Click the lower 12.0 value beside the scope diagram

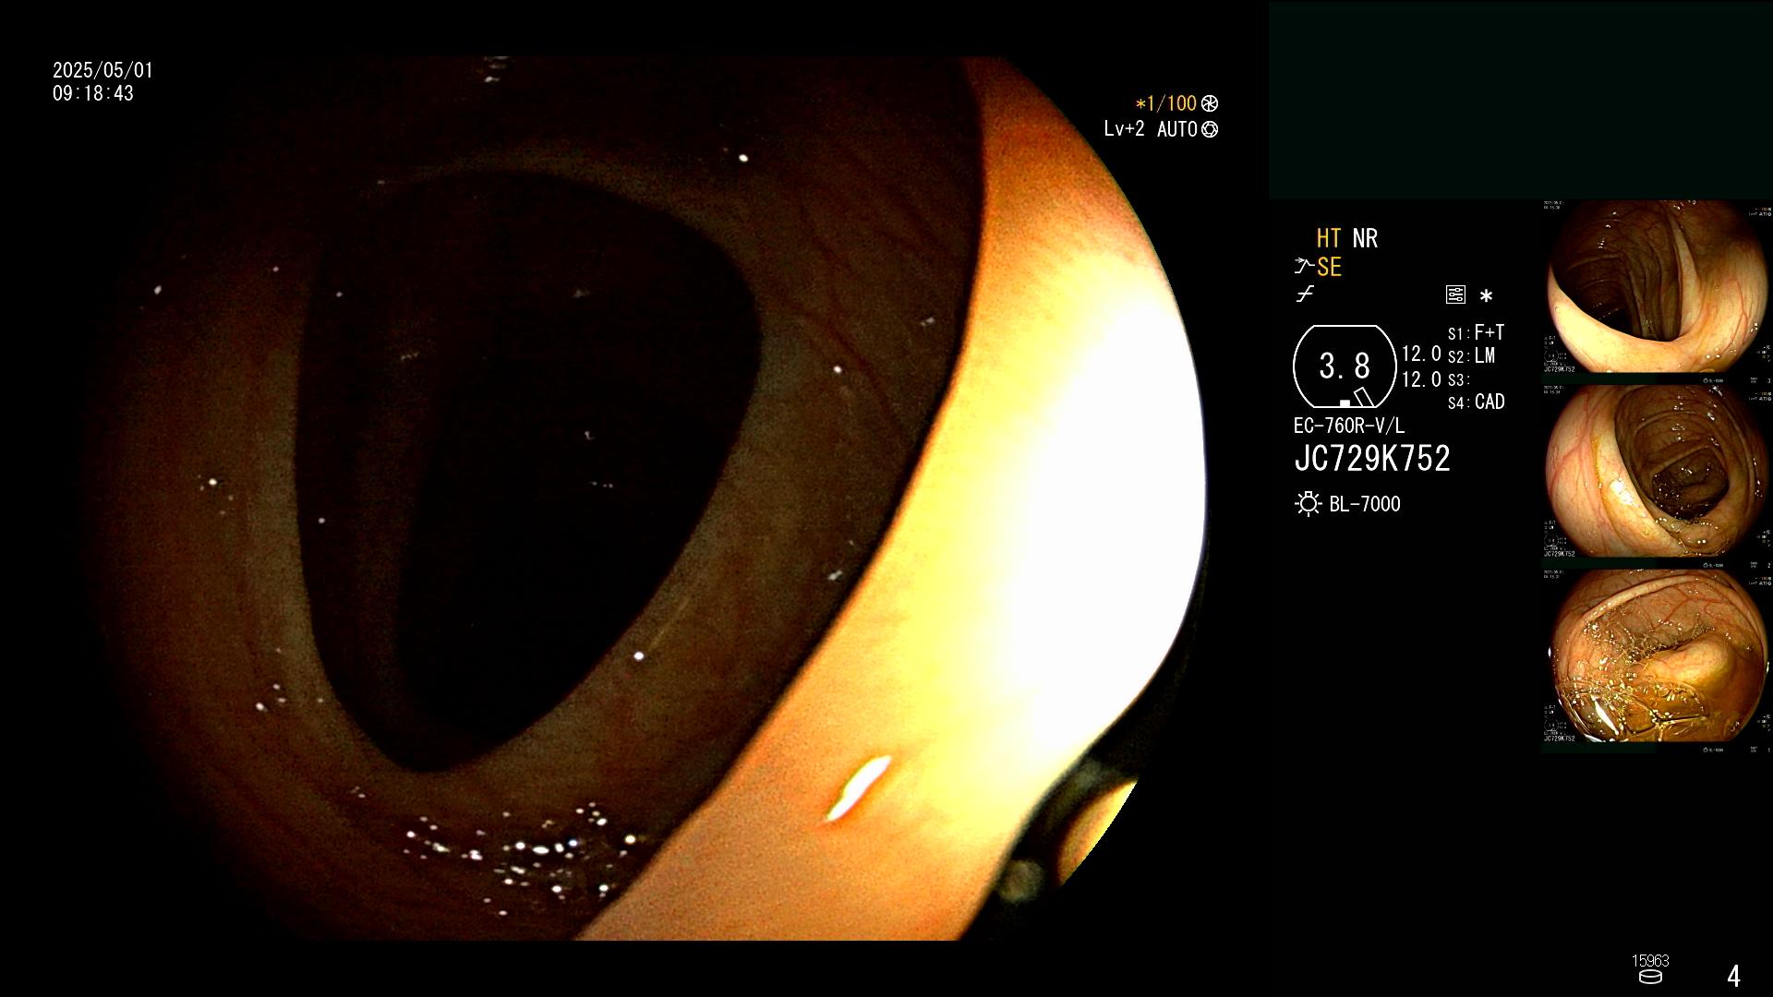coord(1421,379)
